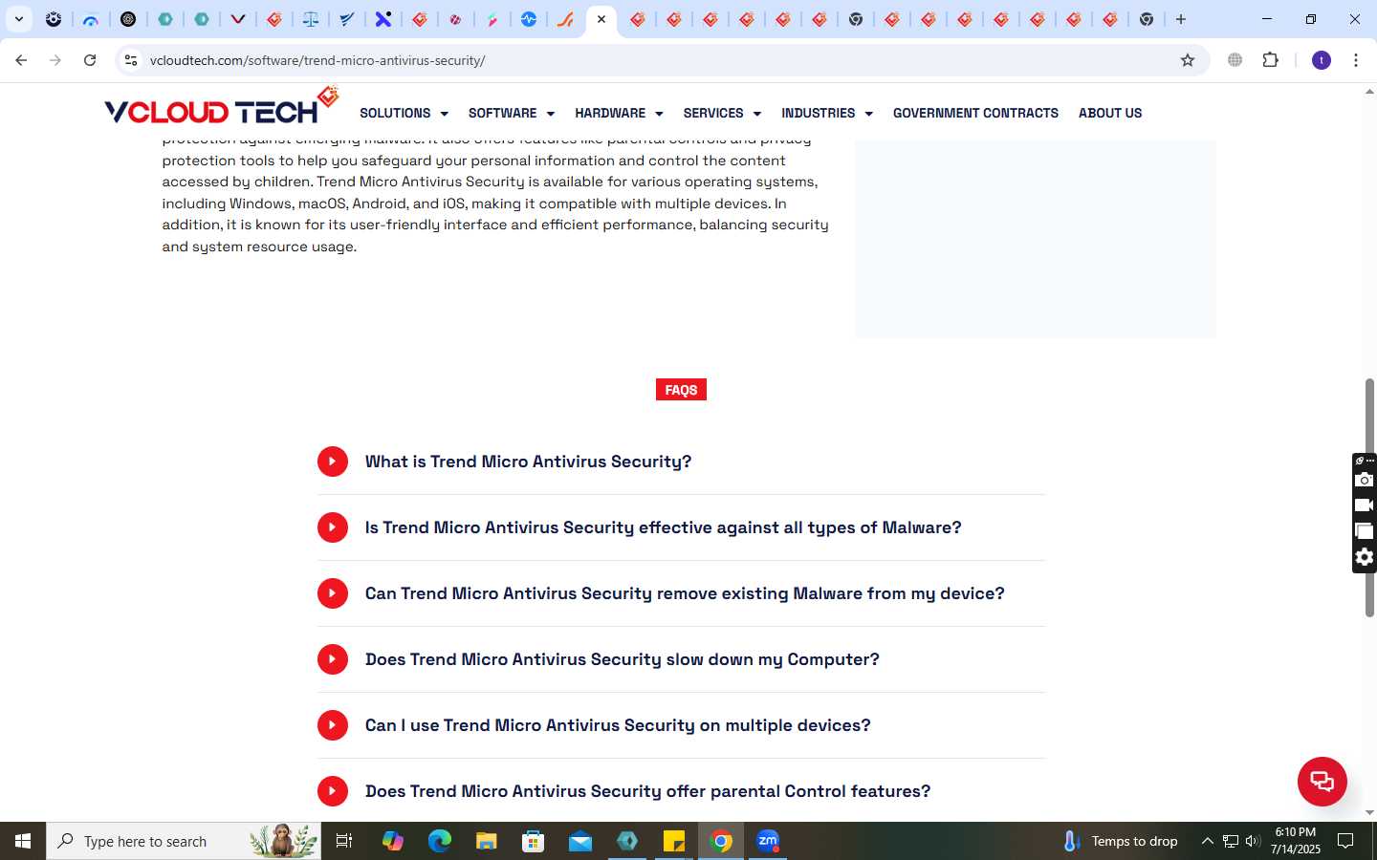Open Chrome's three-dot menu
The height and width of the screenshot is (860, 1377).
[x=1356, y=60]
